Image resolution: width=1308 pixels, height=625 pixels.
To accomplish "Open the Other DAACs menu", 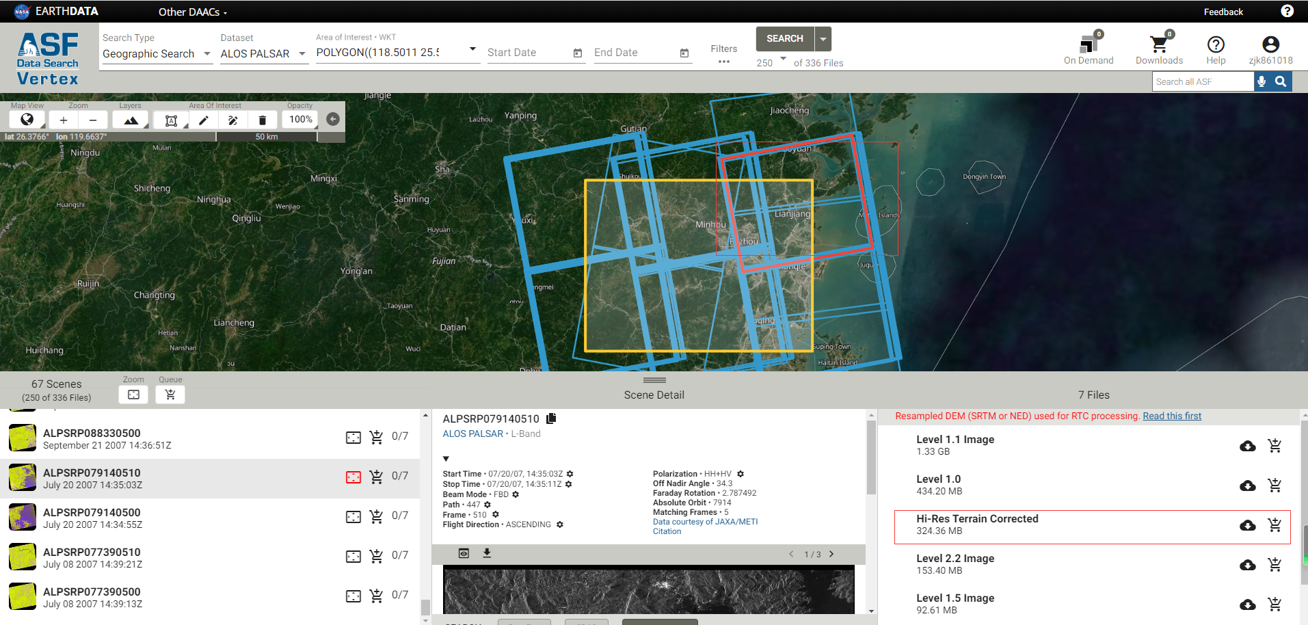I will [x=193, y=12].
